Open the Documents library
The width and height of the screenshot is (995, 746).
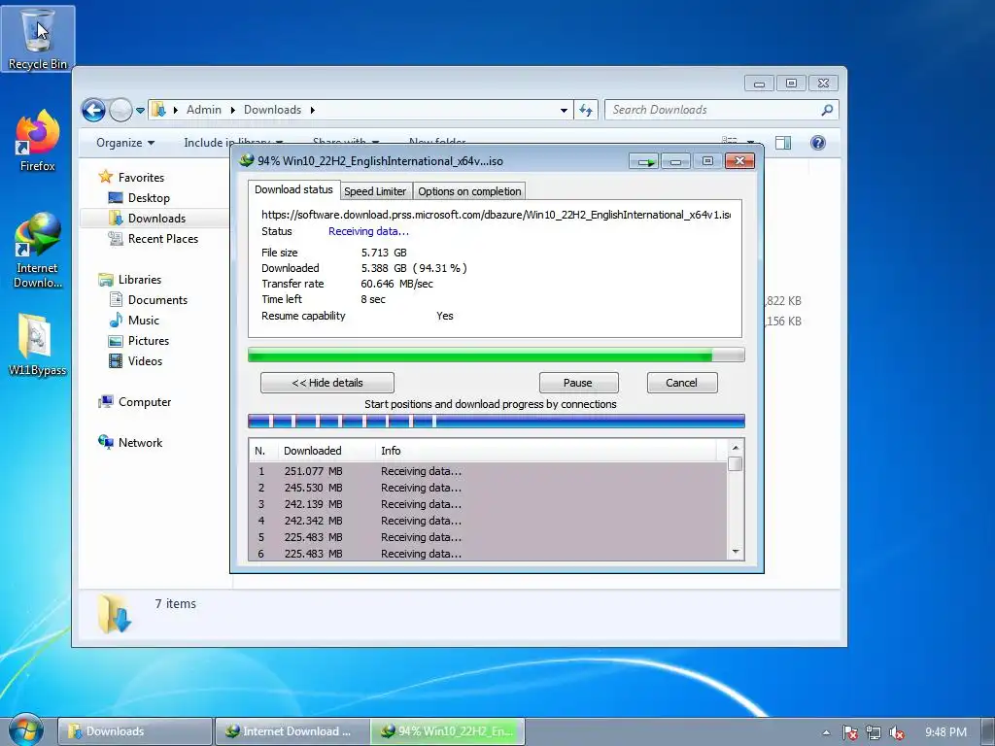tap(157, 300)
